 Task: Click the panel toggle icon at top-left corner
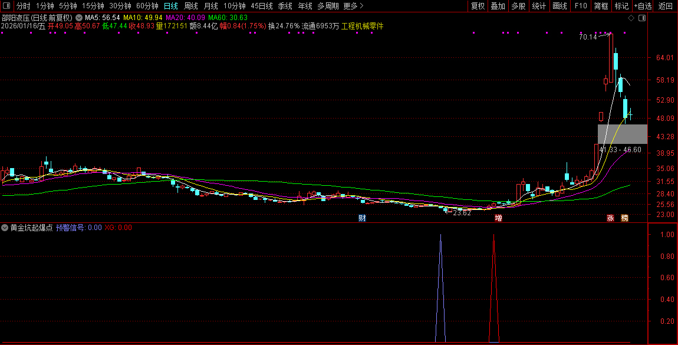[x=6, y=6]
